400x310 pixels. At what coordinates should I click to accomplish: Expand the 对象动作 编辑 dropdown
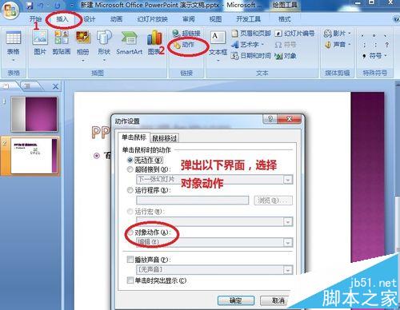click(288, 242)
